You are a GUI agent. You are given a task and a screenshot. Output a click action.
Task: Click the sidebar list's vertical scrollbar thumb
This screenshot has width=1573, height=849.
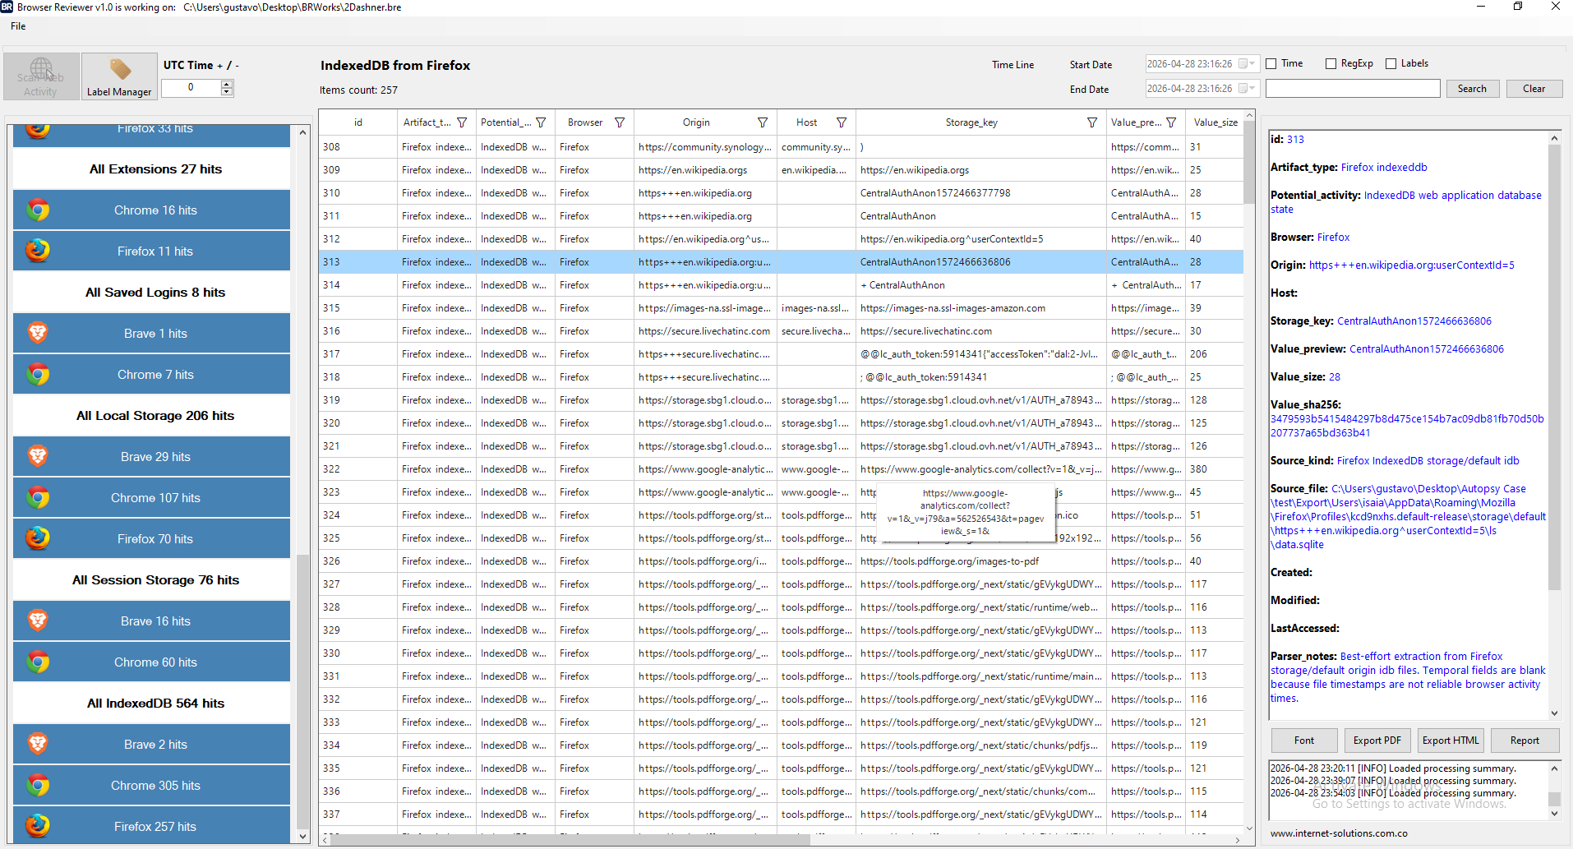pos(303,691)
